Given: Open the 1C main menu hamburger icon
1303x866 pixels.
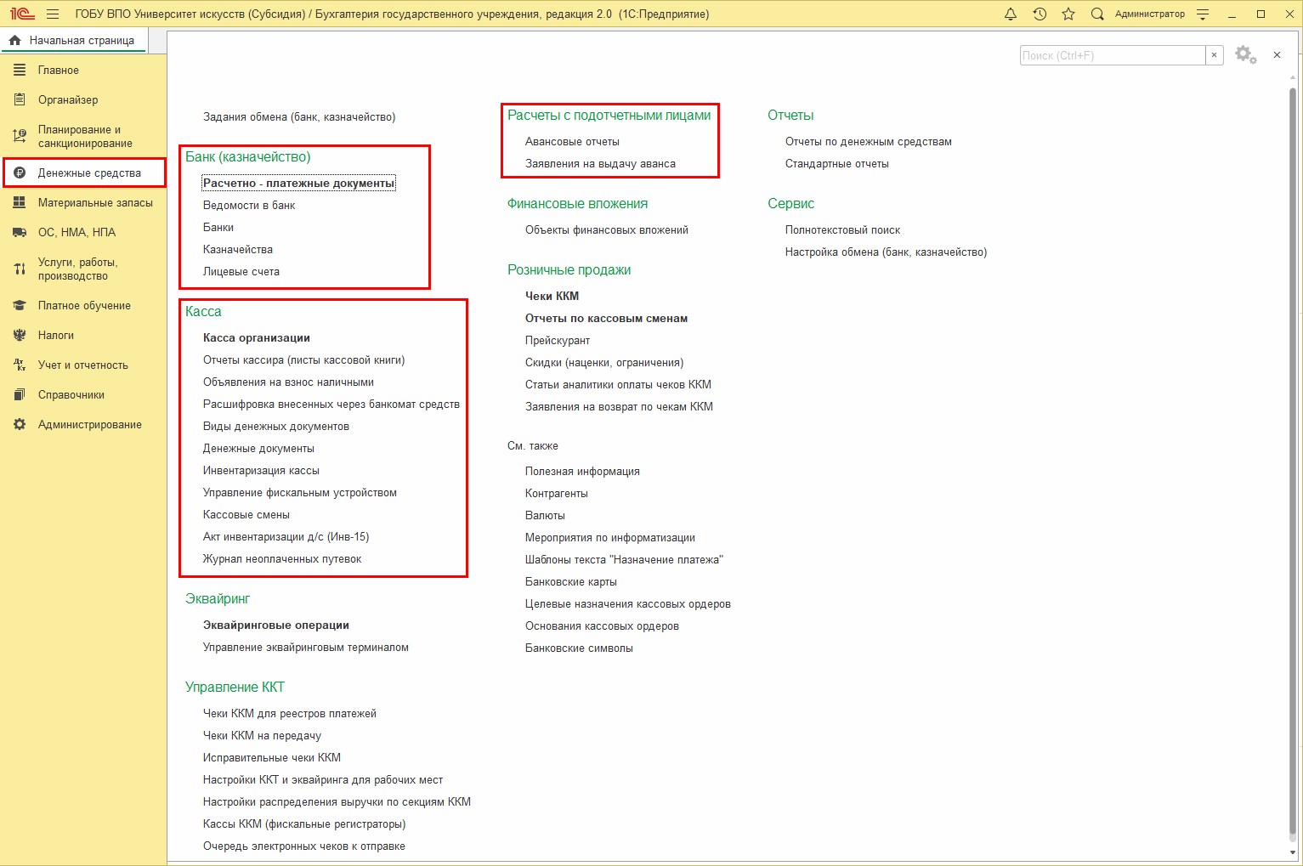Looking at the screenshot, I should point(53,14).
